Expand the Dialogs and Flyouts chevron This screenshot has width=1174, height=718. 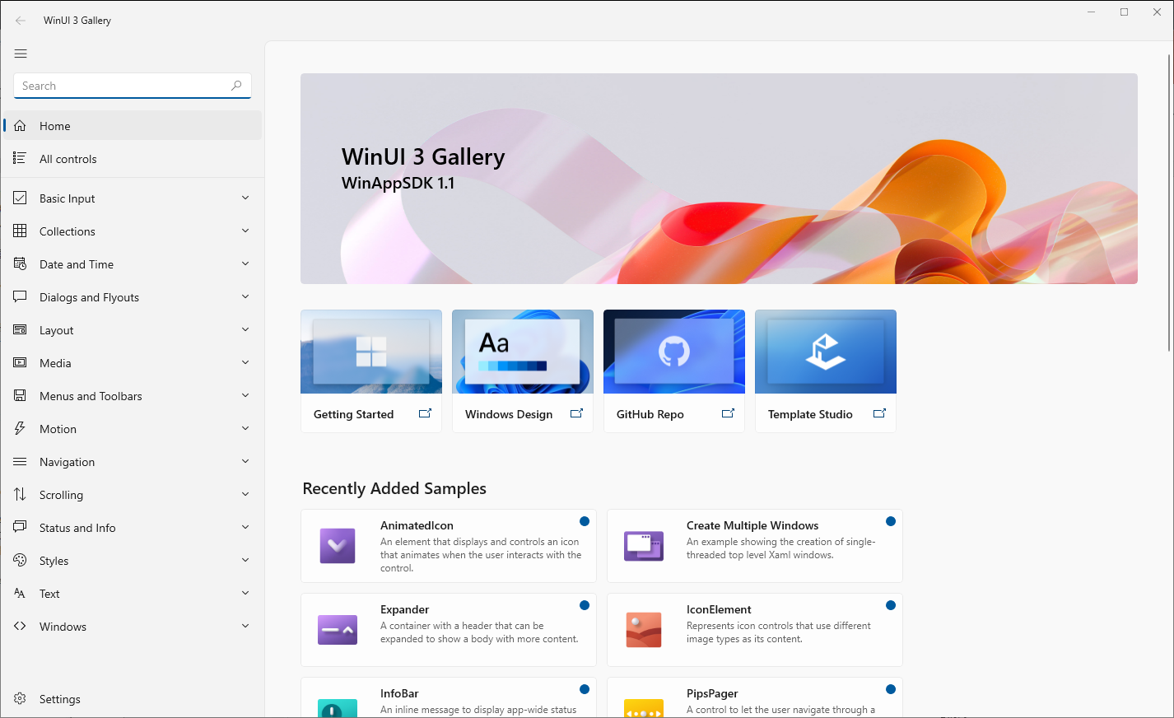pos(245,296)
